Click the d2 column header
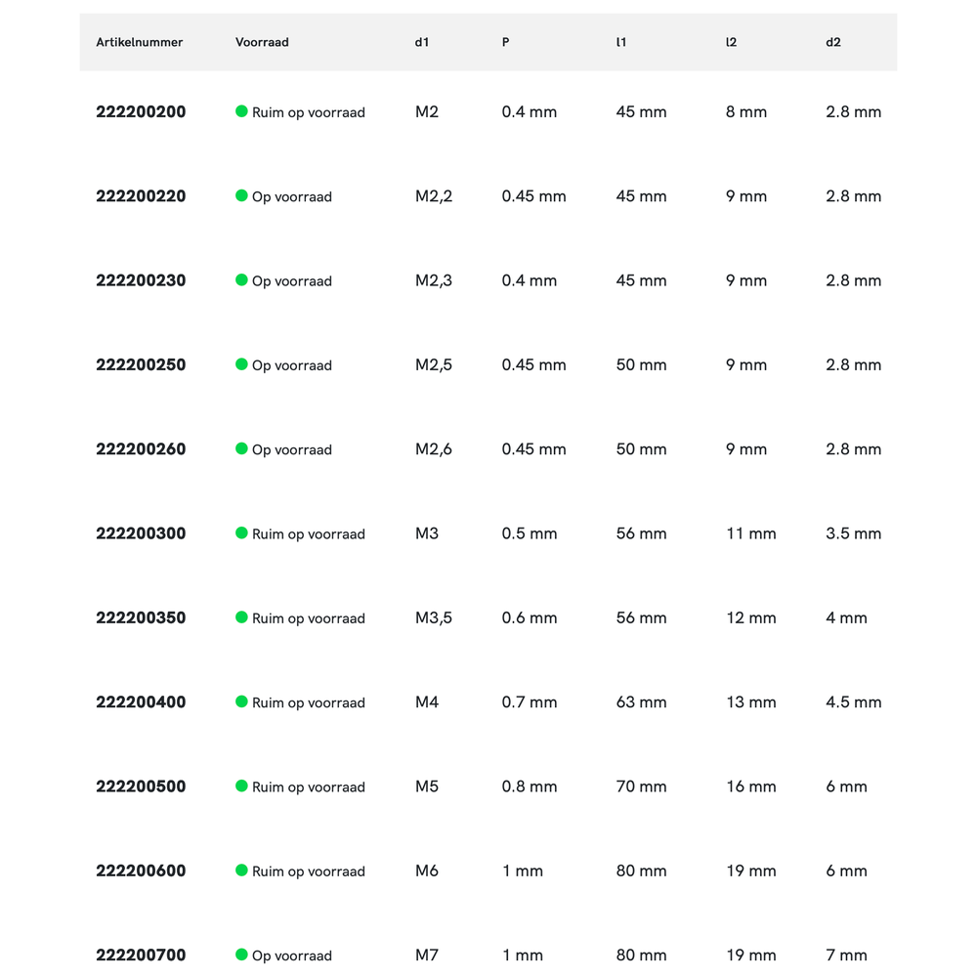 click(833, 42)
